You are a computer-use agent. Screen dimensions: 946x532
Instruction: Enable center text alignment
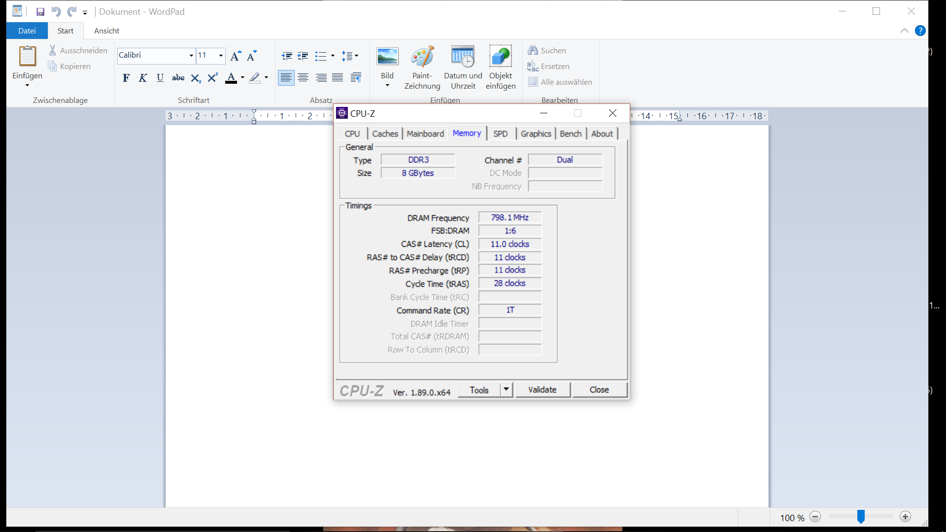[x=303, y=78]
